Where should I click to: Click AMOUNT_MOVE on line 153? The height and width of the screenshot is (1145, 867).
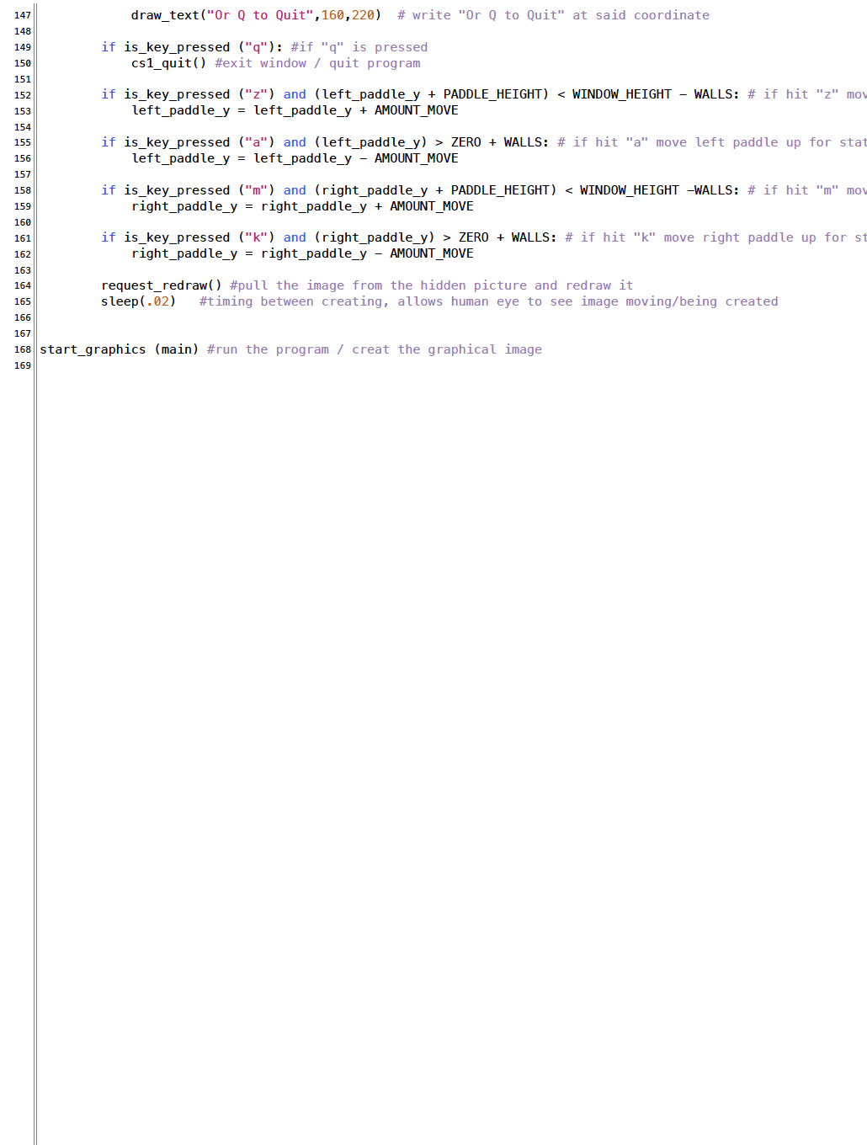coord(416,110)
